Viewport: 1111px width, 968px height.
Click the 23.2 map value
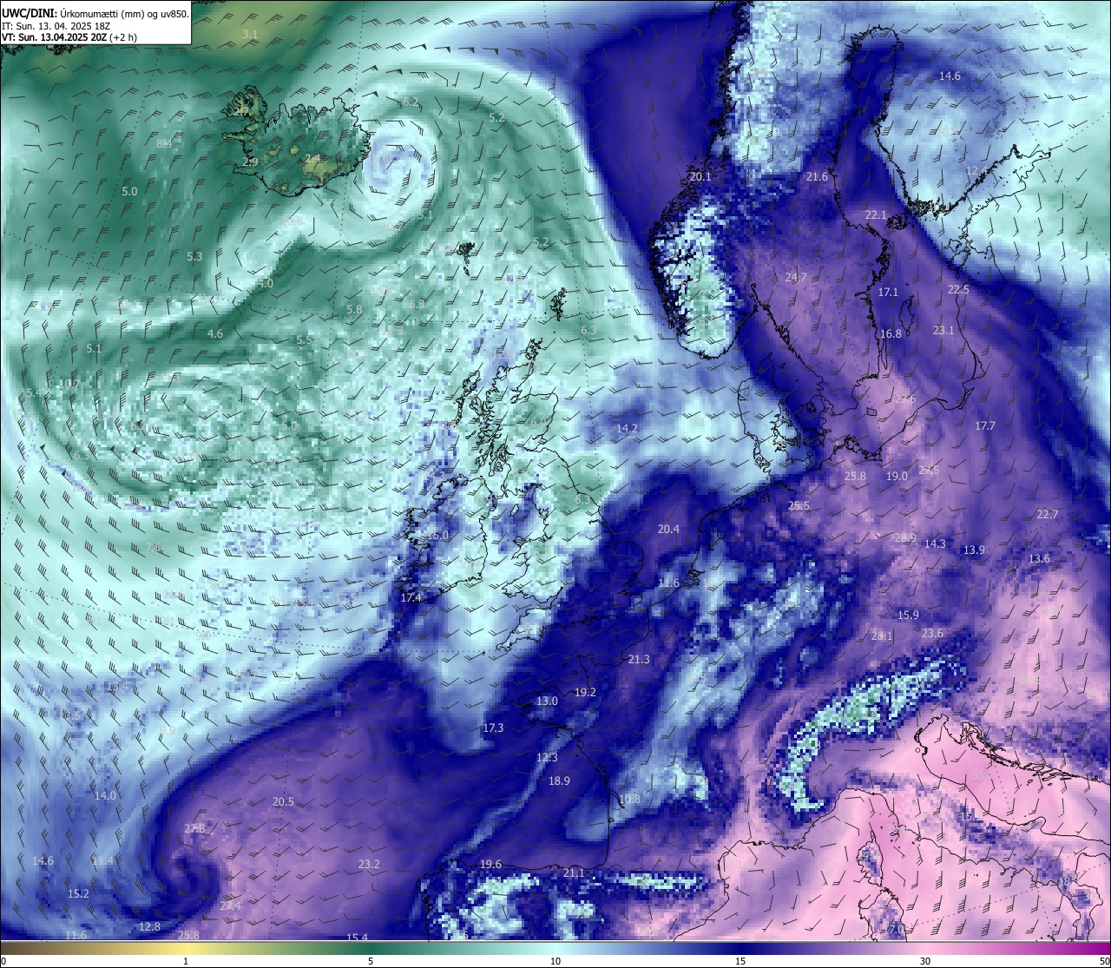tap(369, 864)
